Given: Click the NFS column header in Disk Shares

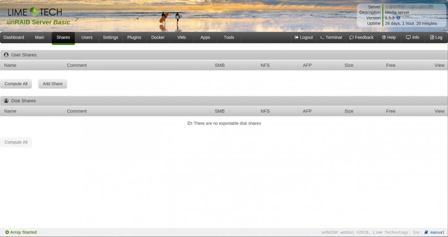Looking at the screenshot, I should click(265, 111).
